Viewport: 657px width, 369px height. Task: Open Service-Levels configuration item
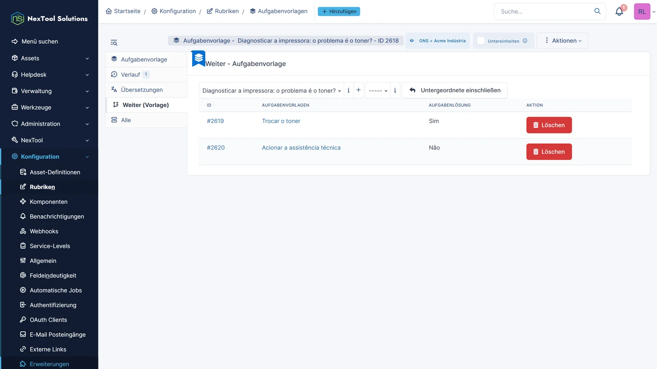pyautogui.click(x=50, y=246)
